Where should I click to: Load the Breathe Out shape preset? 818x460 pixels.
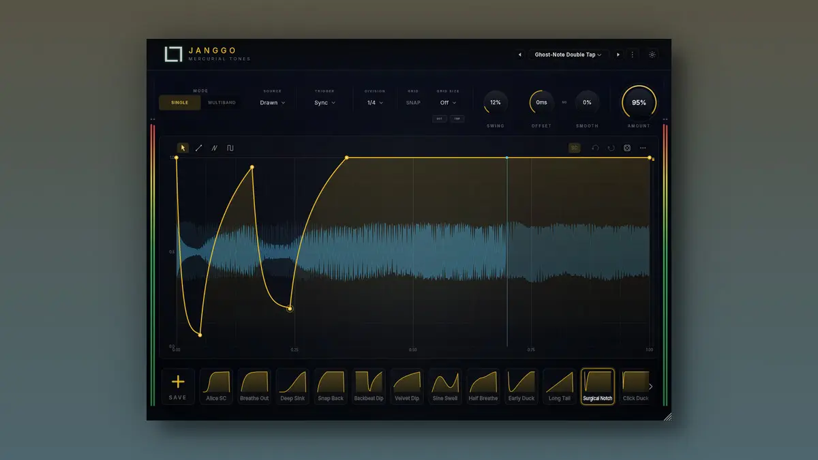254,386
